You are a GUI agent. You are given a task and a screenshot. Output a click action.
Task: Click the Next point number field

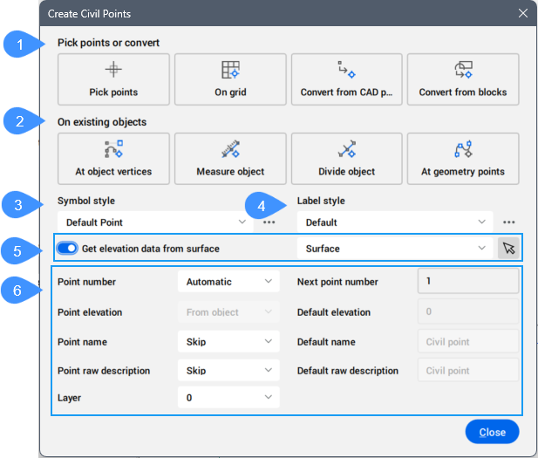point(468,282)
